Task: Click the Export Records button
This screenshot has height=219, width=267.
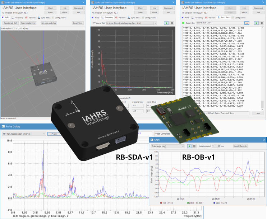Action: point(240,146)
